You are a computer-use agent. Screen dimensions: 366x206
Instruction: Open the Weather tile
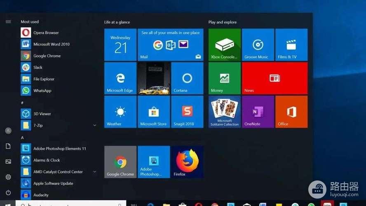pos(120,112)
